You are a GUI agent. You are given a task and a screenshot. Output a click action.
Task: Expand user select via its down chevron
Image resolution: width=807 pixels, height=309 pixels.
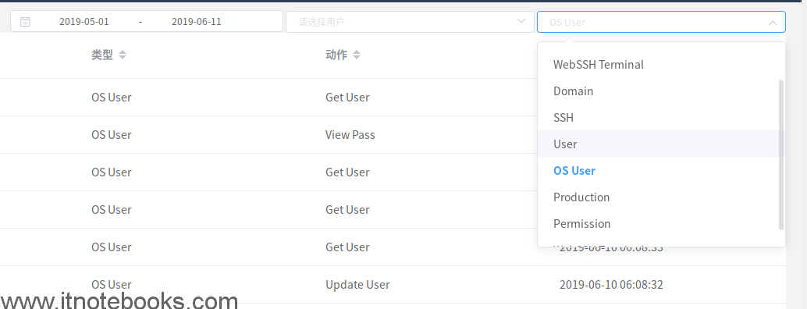pyautogui.click(x=521, y=22)
